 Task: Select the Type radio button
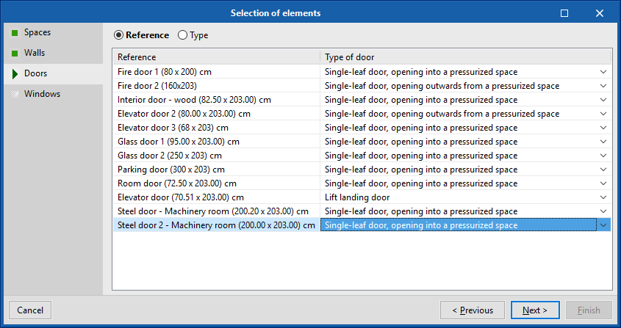(x=182, y=35)
